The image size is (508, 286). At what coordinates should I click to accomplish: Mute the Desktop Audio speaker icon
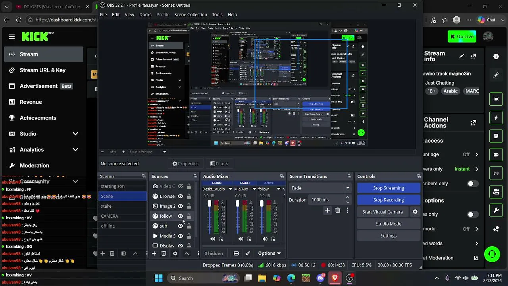pos(213,239)
